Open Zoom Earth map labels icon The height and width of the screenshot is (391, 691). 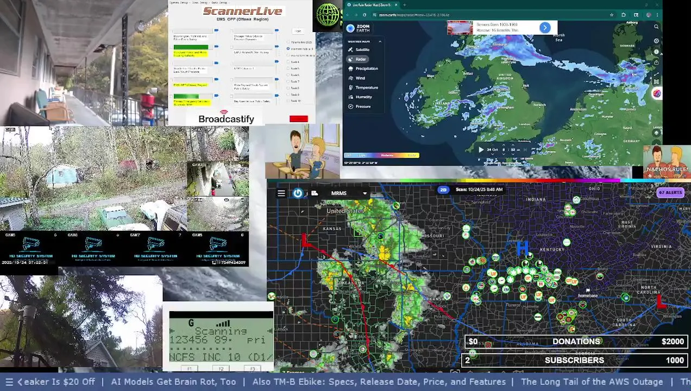656,83
